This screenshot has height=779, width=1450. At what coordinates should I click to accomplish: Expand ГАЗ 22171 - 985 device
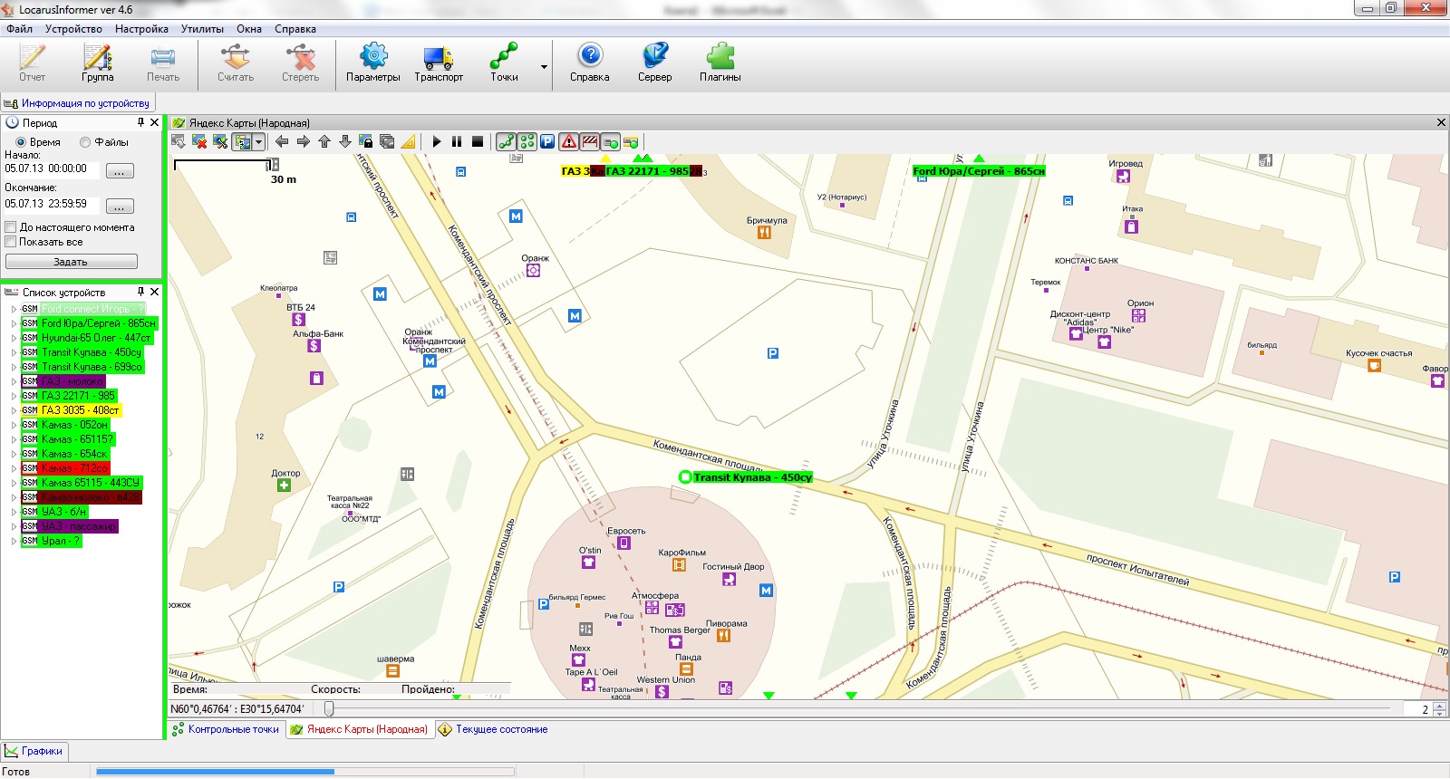click(14, 396)
